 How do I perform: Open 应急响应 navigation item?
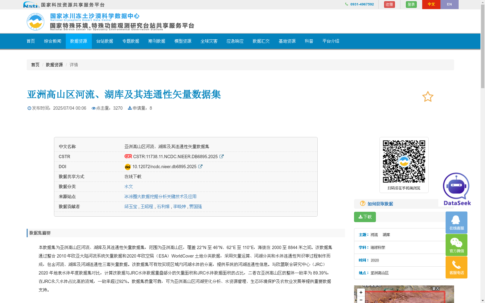(235, 41)
